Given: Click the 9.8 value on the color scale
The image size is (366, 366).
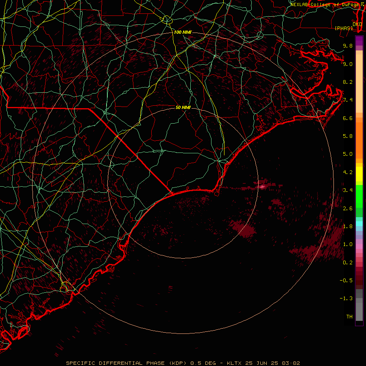Looking at the screenshot, I should pos(348,46).
